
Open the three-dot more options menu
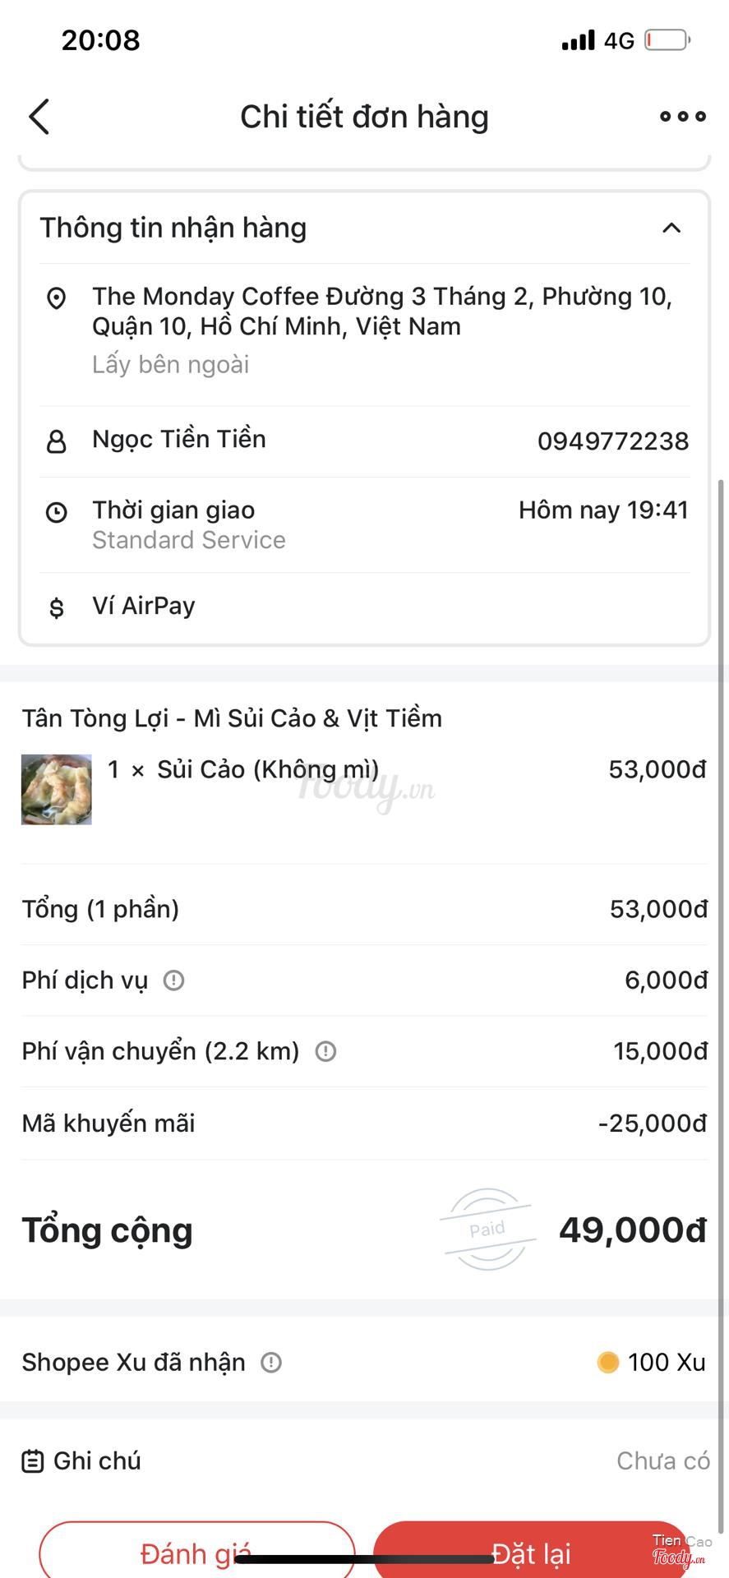682,117
